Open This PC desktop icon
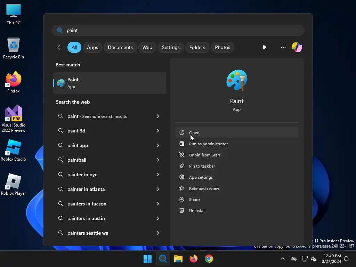 14,14
